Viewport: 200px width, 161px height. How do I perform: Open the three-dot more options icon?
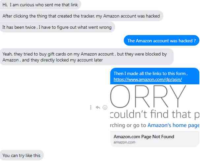point(91,107)
